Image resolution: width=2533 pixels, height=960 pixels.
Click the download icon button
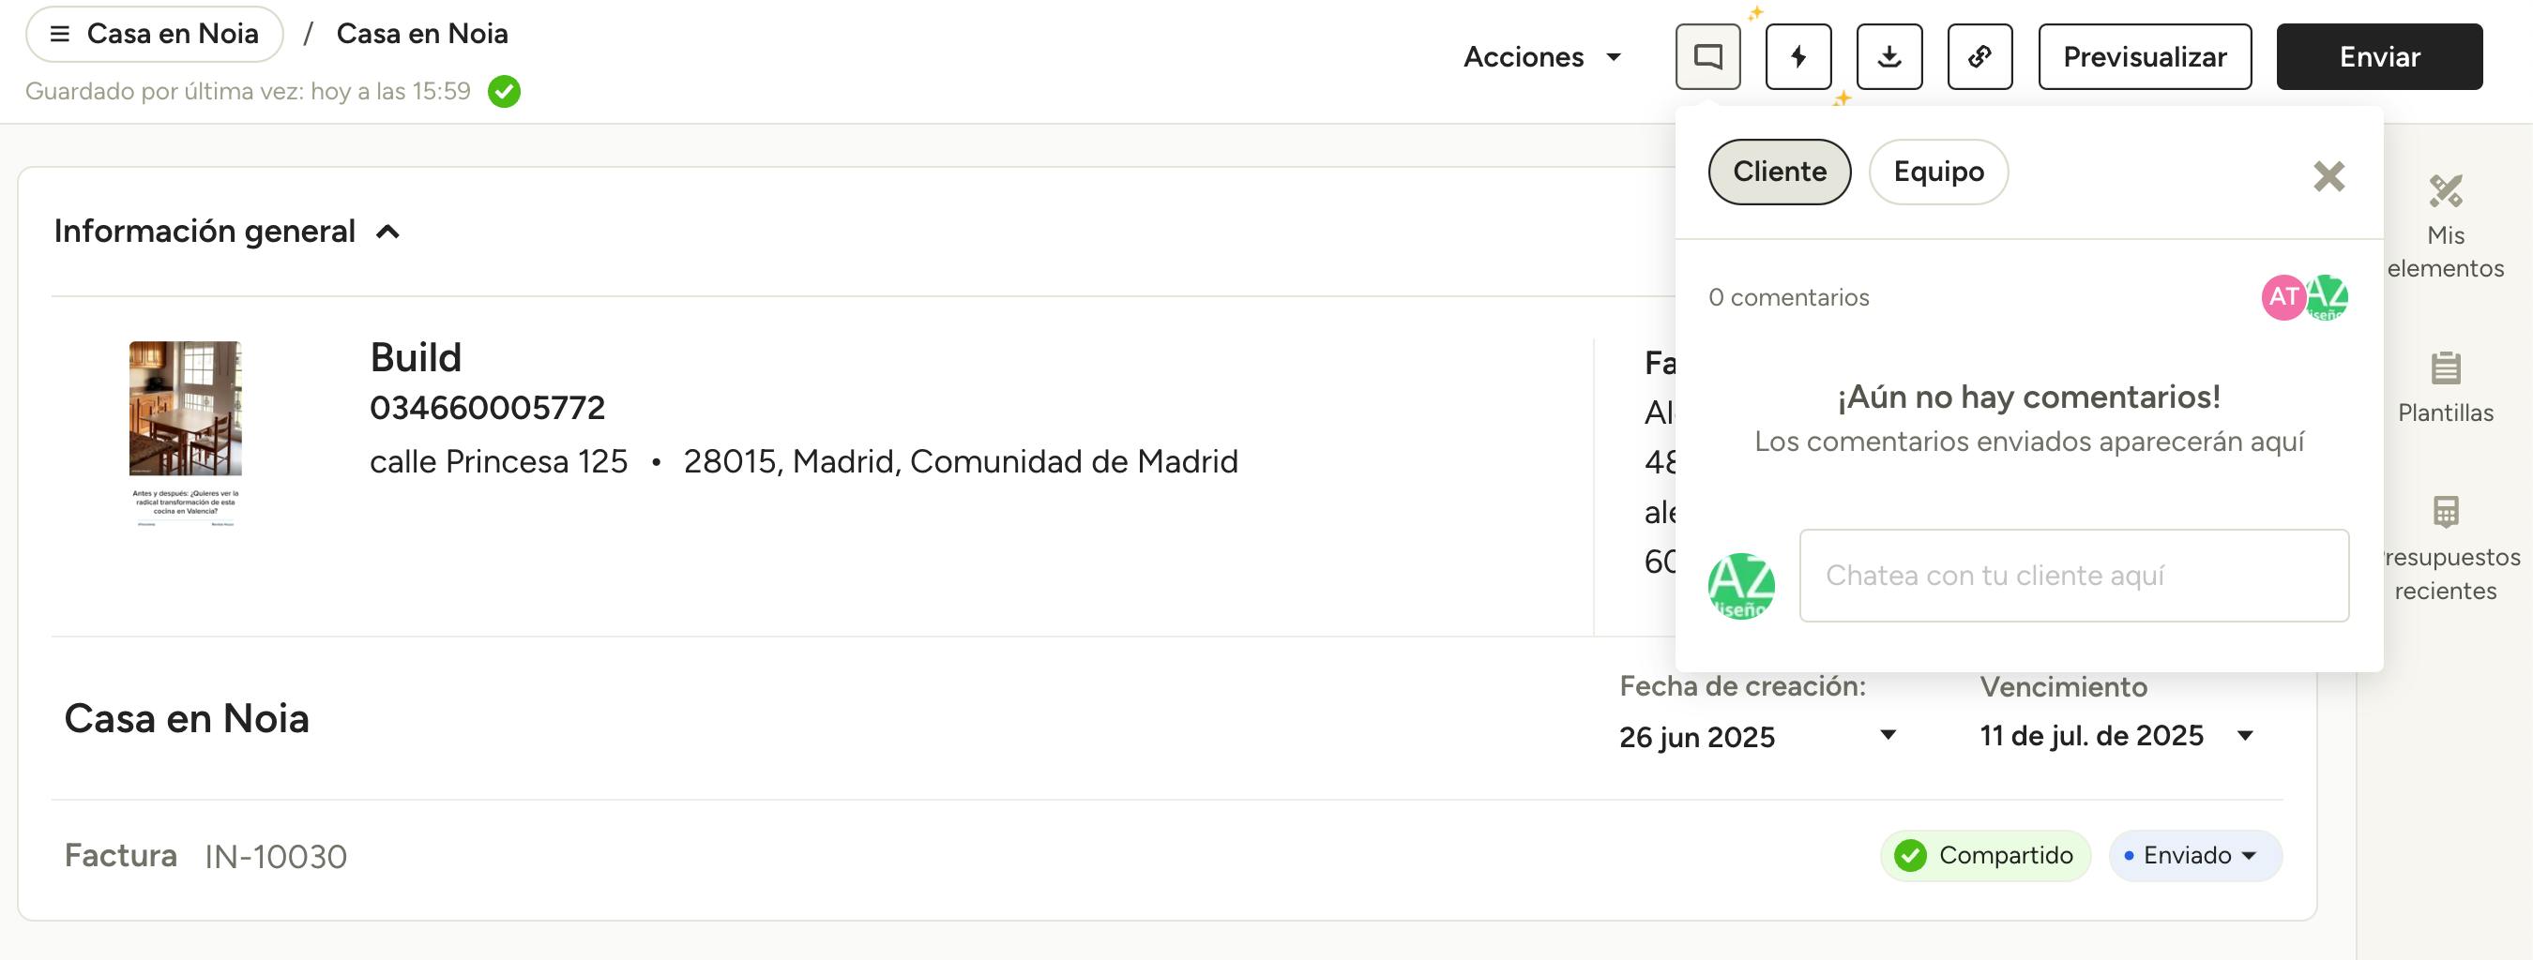[x=1888, y=57]
